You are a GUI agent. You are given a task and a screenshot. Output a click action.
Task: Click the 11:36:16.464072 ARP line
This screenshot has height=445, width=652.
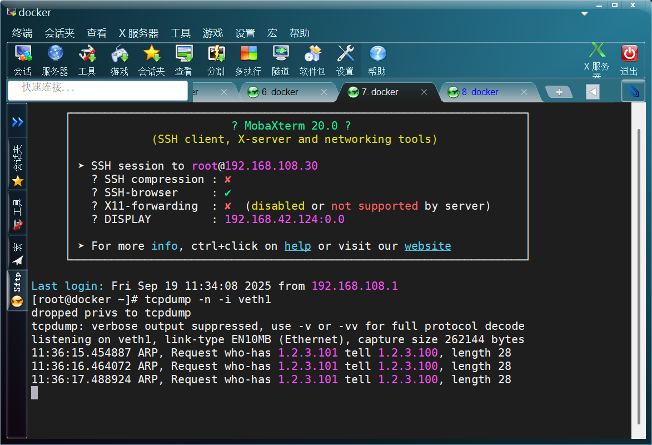(x=271, y=366)
